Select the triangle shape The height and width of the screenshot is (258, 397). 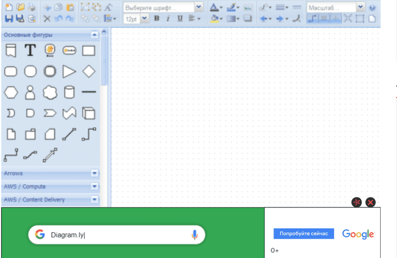tap(69, 71)
